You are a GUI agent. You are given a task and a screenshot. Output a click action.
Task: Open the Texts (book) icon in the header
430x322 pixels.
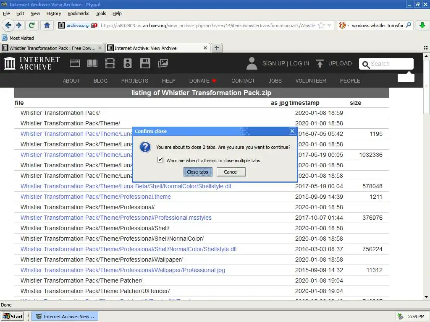point(92,63)
